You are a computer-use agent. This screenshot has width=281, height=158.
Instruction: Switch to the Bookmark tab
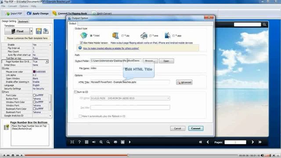[23, 22]
